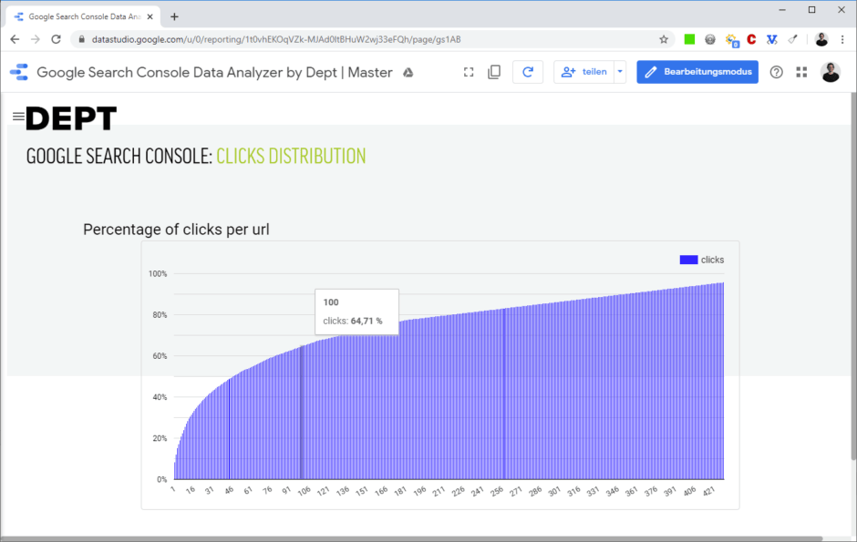
Task: Open the Data Studio help menu
Action: 776,71
